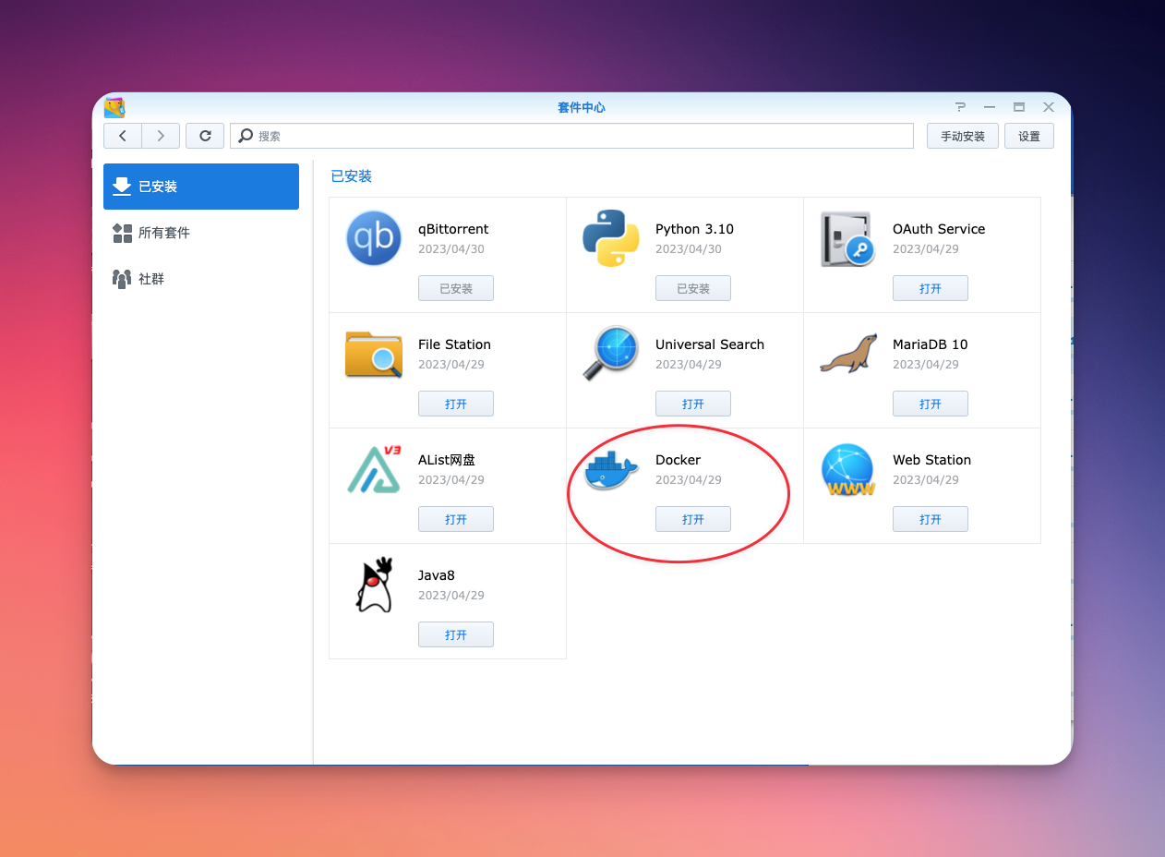Image resolution: width=1165 pixels, height=857 pixels.
Task: Go back with the left arrow button
Action: click(123, 136)
